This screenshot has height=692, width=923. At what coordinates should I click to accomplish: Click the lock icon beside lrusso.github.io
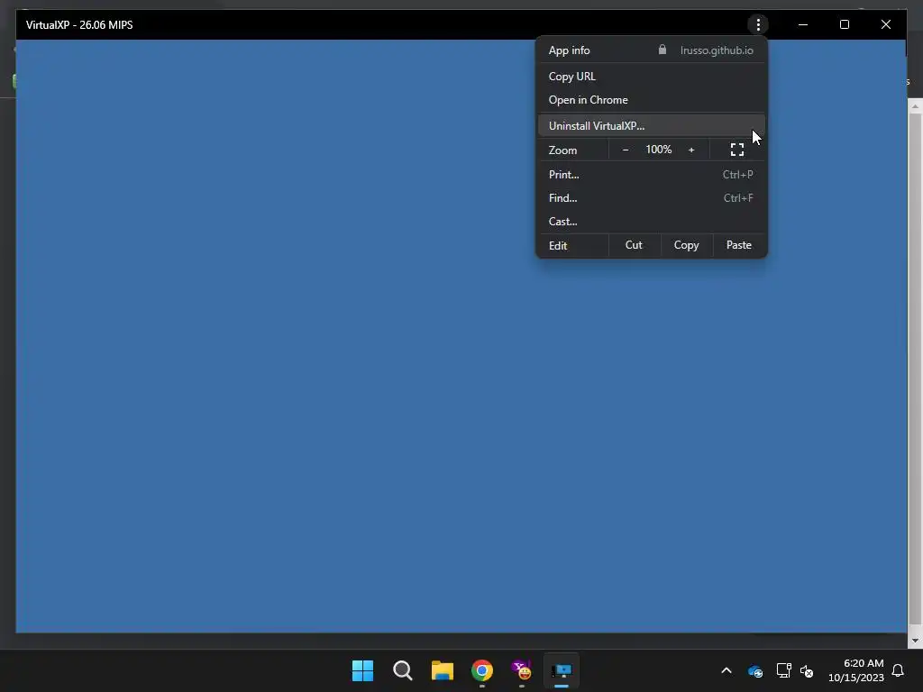663,50
